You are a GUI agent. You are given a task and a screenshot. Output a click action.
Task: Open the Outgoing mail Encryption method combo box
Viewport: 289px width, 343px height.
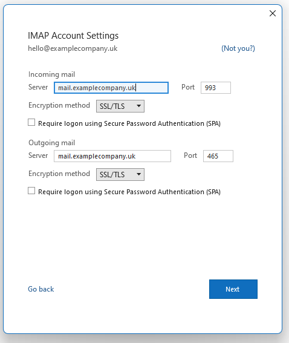[120, 174]
